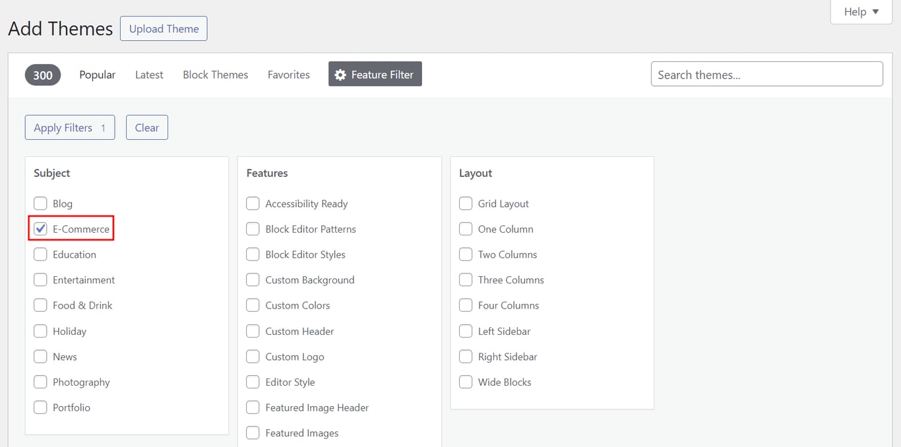Select the Featured Images feature

[x=253, y=432]
